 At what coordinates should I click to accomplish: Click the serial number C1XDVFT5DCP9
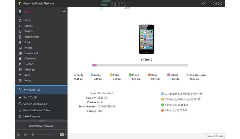tap(107, 107)
